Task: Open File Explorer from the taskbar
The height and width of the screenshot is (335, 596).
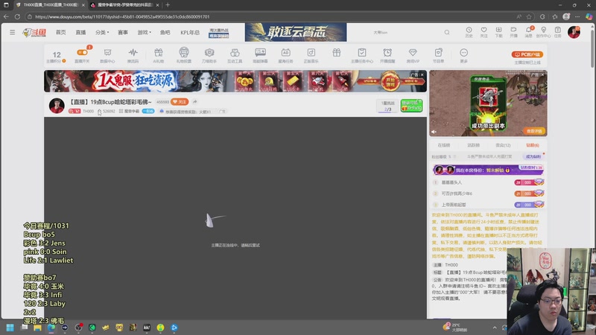Action: tap(37, 328)
